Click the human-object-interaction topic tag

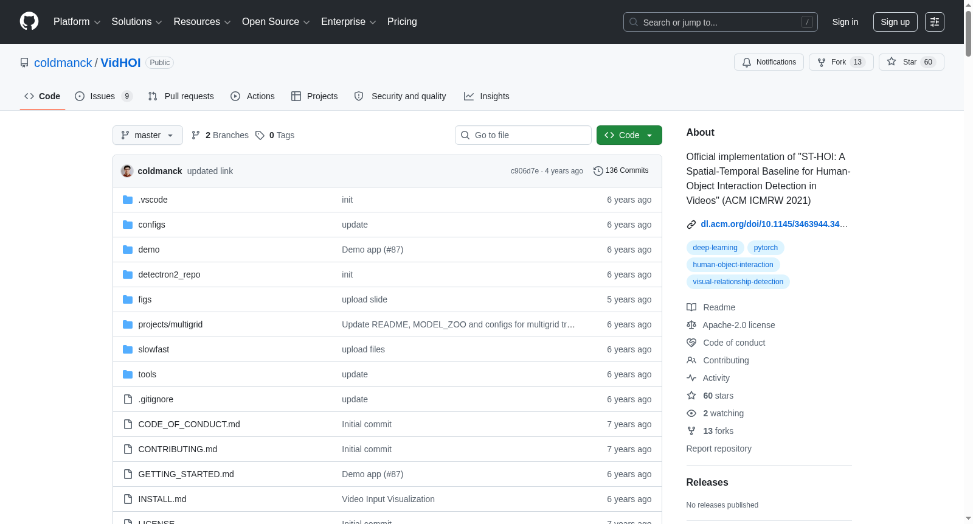coord(733,265)
